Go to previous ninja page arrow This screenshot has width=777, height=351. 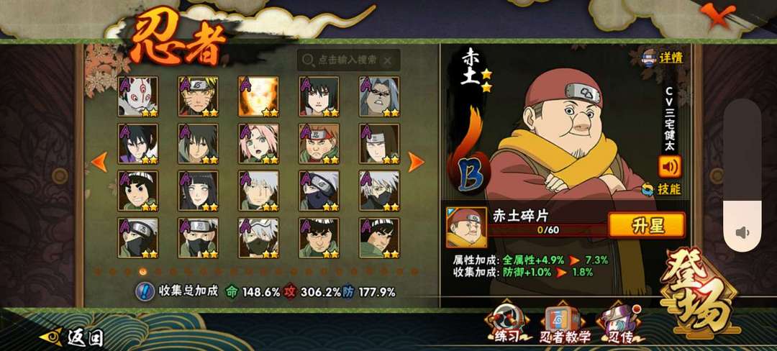coord(99,162)
